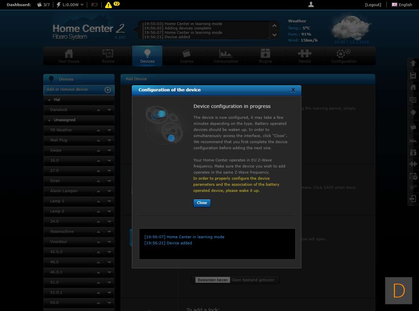Click the running scenes 3/7 indicator
Image resolution: width=419 pixels, height=311 pixels.
pyautogui.click(x=43, y=5)
